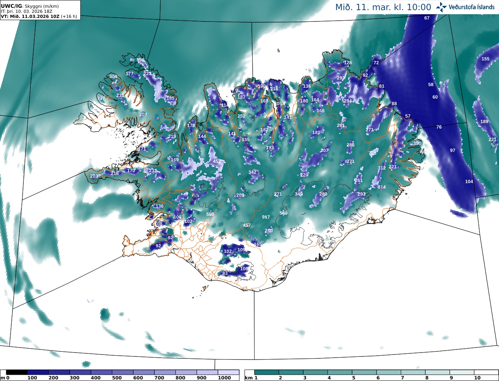Click visibility value 314 in southeast Iceland

[382, 187]
